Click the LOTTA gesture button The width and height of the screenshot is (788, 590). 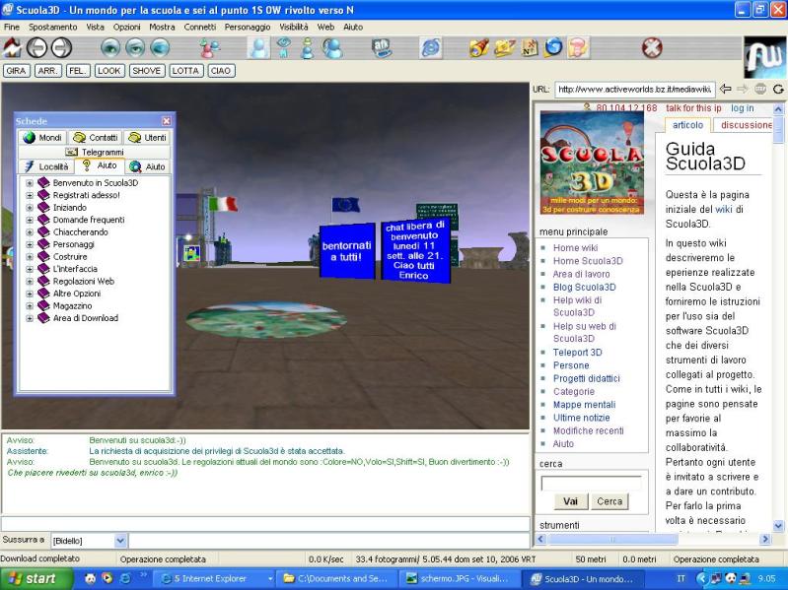pyautogui.click(x=185, y=71)
